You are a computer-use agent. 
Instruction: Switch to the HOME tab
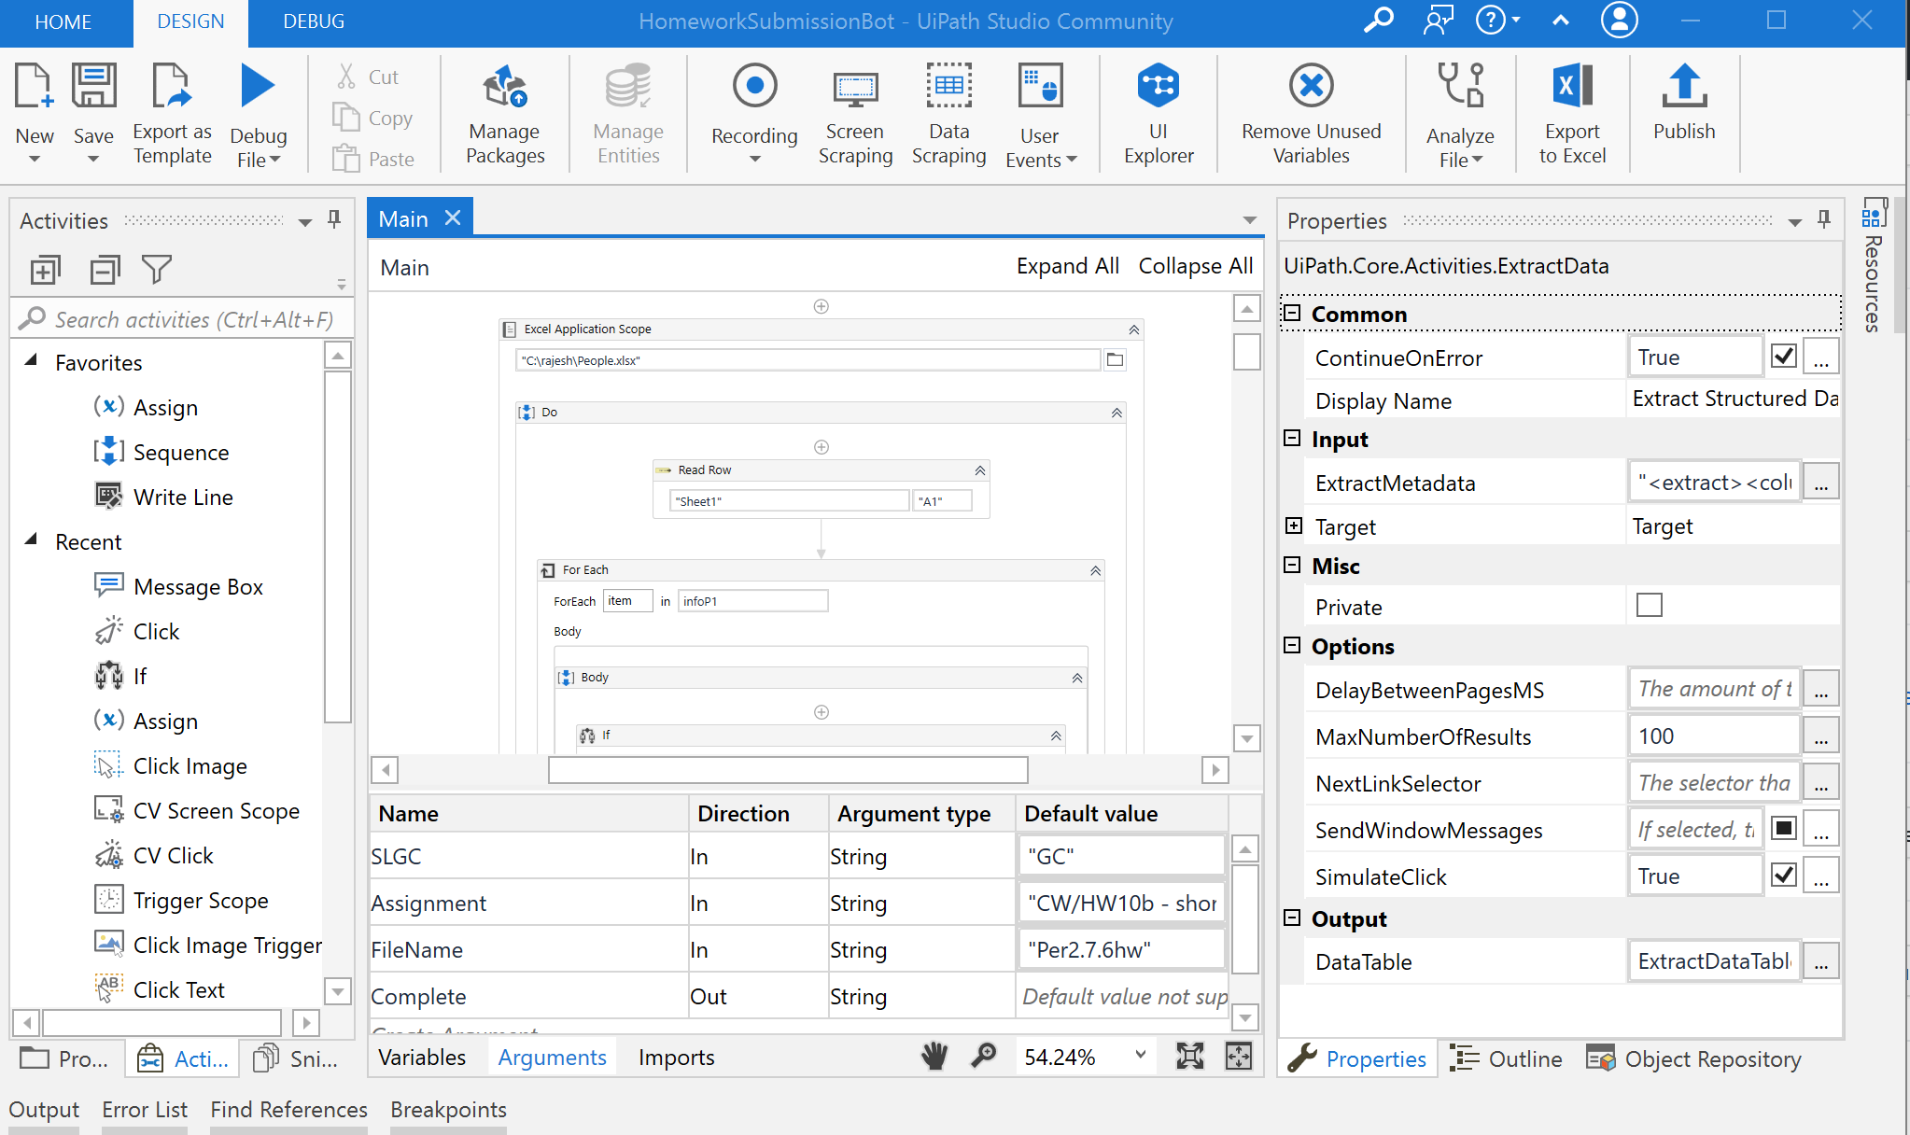tap(63, 22)
